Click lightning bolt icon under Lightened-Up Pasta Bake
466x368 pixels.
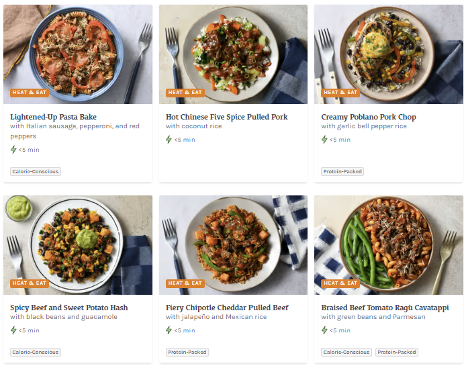tap(13, 150)
